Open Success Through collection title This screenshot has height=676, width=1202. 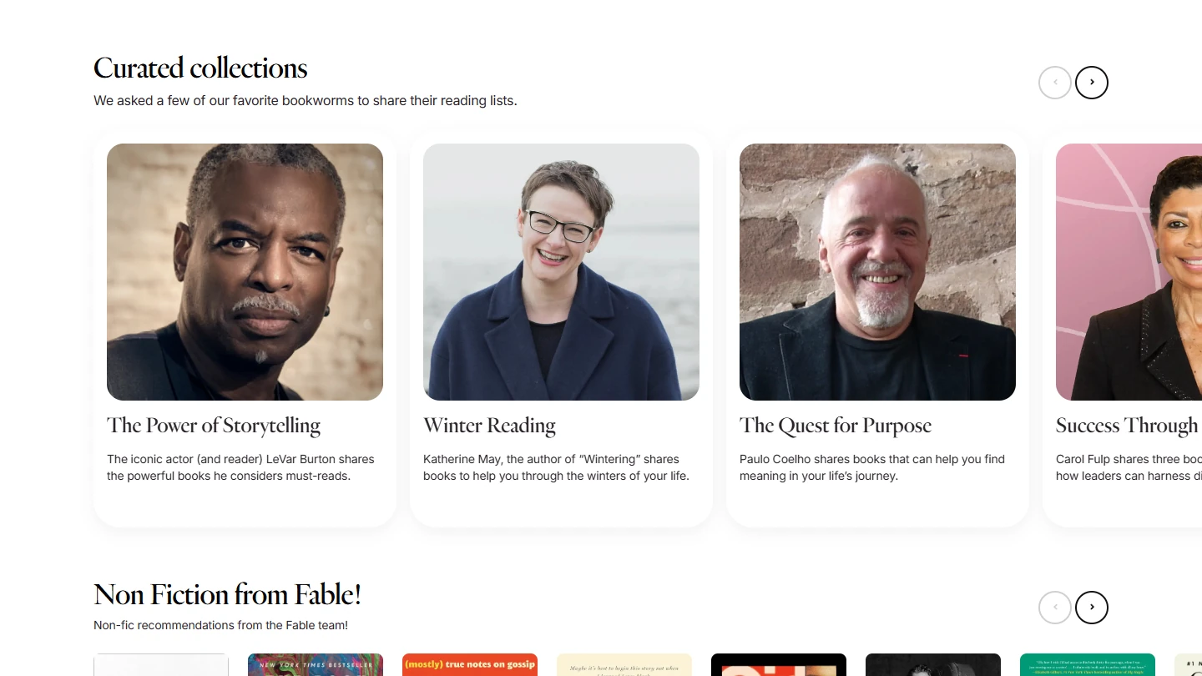click(1127, 426)
